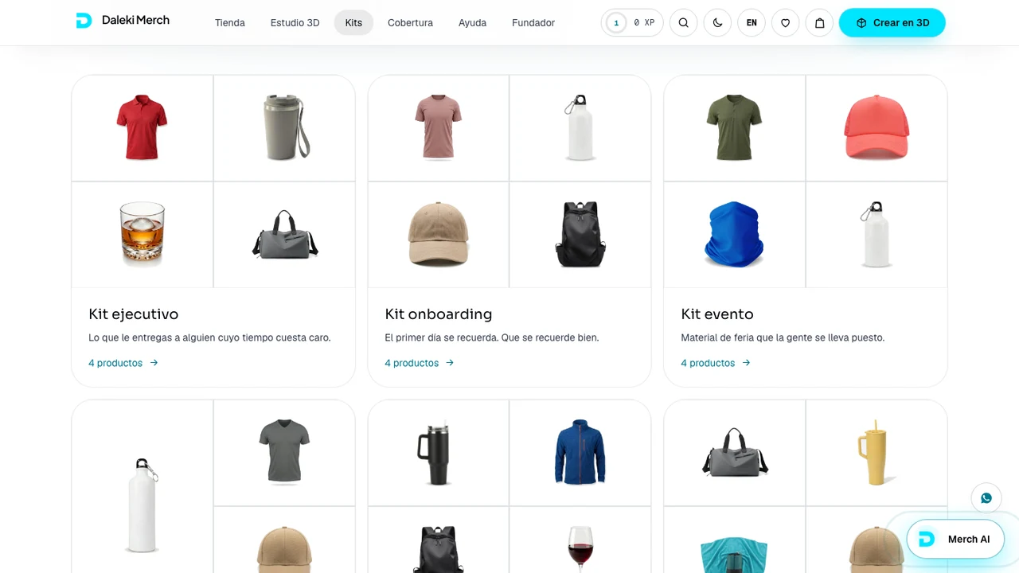Open the gray duffel bag in Kit ejecutivo
Screen dimensions: 1019x573
284,235
